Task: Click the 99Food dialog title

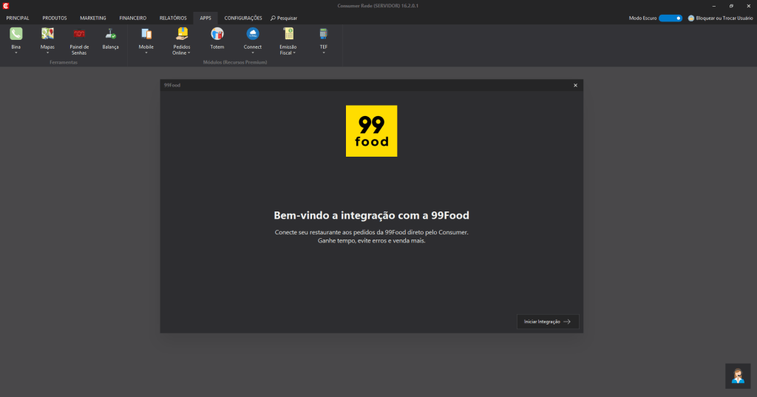Action: 172,85
